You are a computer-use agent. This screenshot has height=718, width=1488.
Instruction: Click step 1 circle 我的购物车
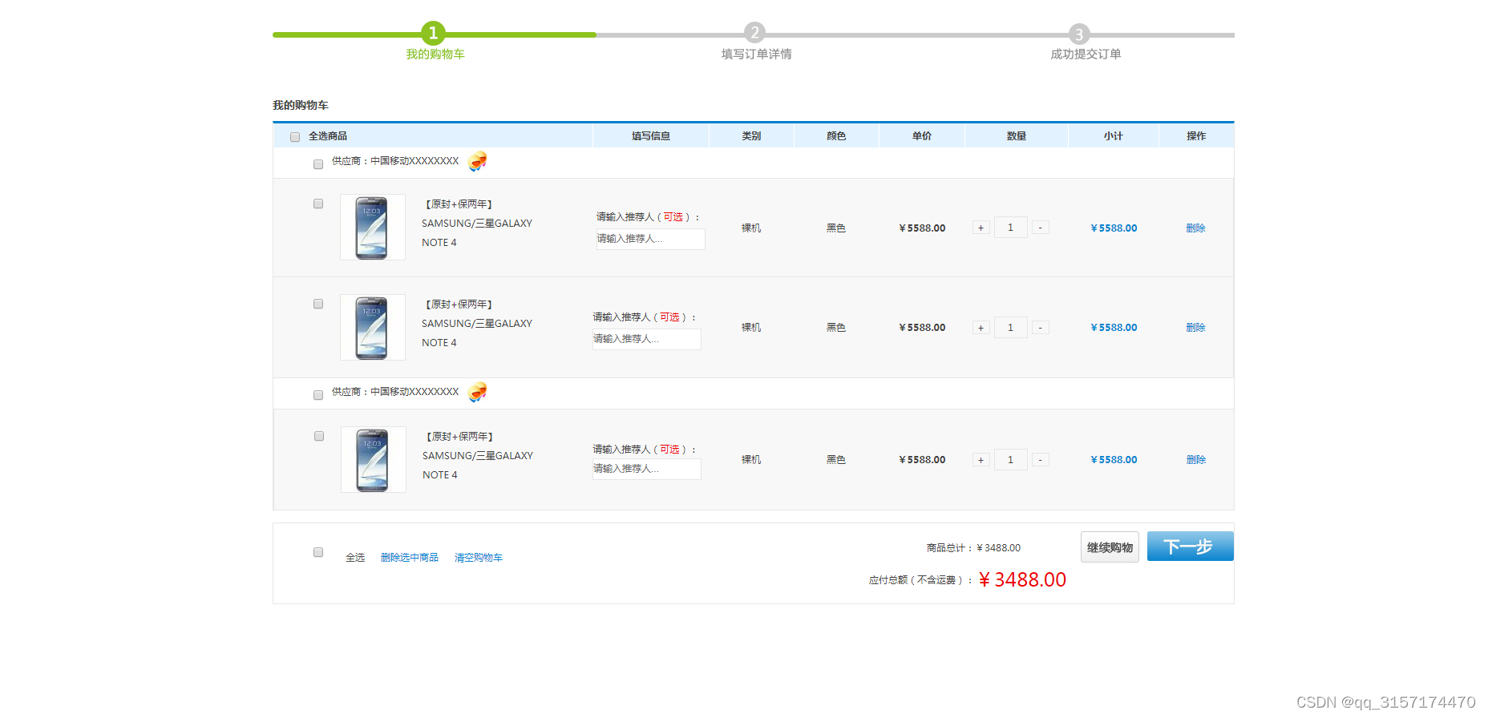coord(433,33)
